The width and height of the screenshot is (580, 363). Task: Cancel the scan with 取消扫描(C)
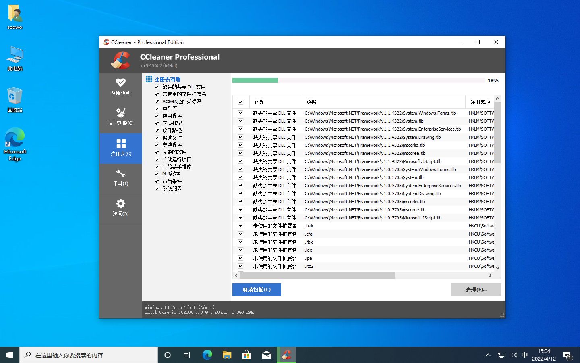point(257,290)
